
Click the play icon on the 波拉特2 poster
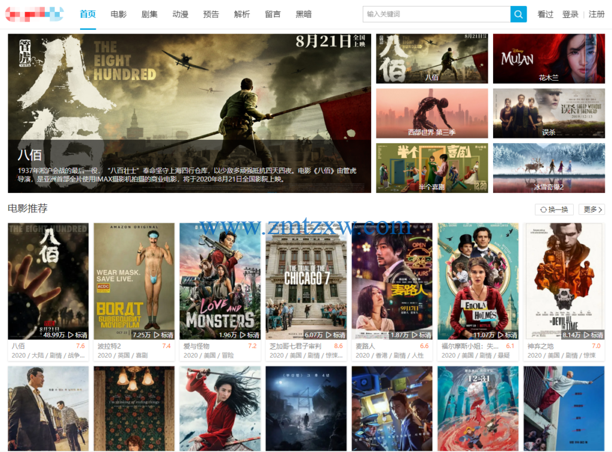click(157, 334)
